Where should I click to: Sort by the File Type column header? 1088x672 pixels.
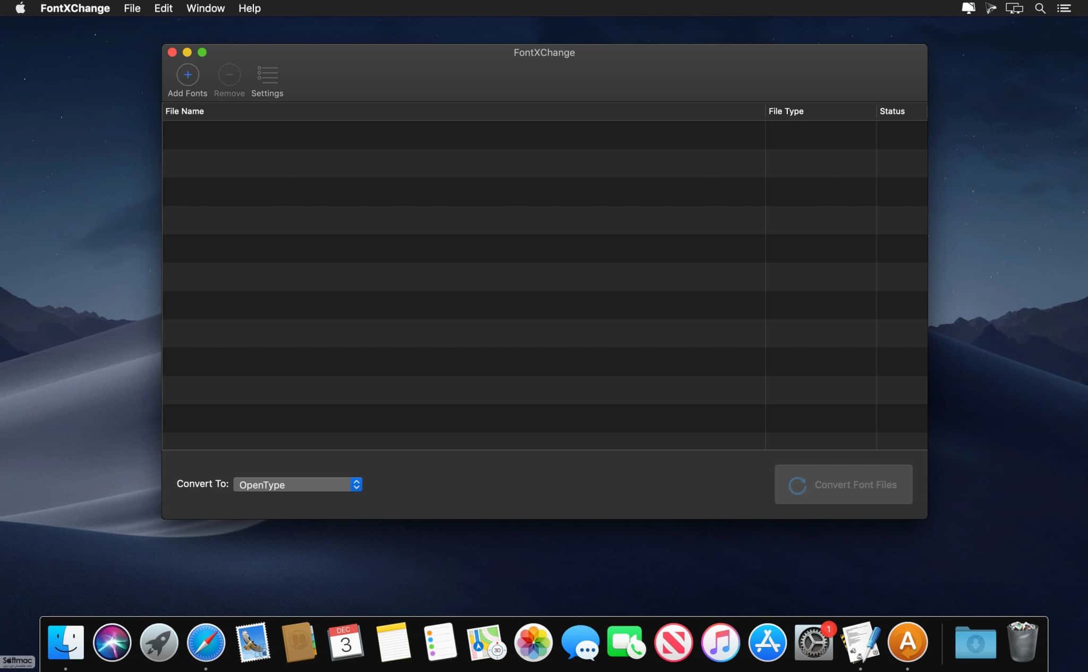click(821, 111)
